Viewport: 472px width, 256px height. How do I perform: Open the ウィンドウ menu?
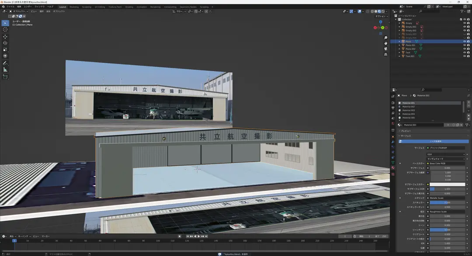click(x=39, y=7)
